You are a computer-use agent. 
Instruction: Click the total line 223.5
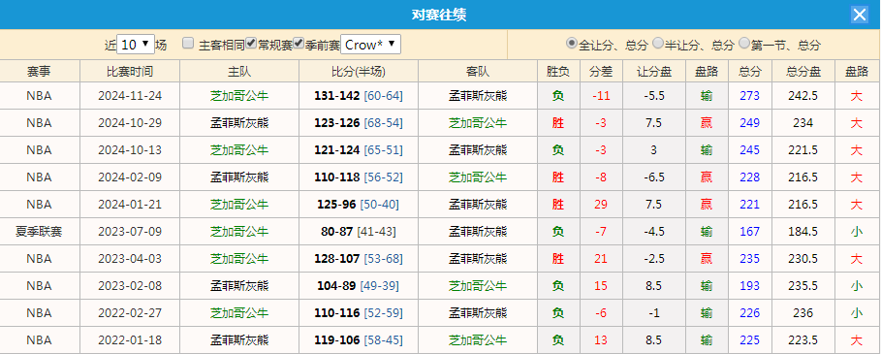tap(802, 340)
